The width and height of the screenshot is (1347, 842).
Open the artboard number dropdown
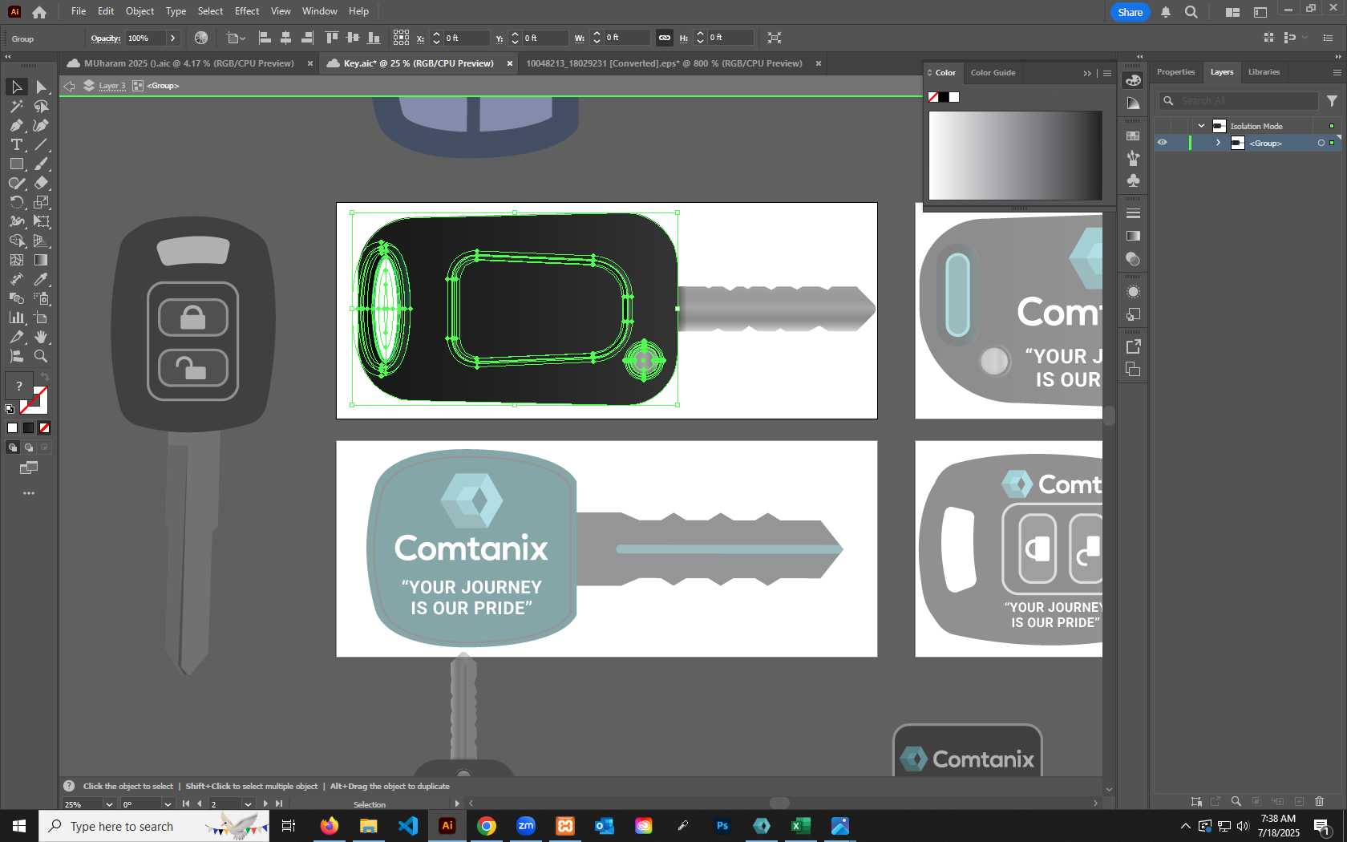[248, 804]
